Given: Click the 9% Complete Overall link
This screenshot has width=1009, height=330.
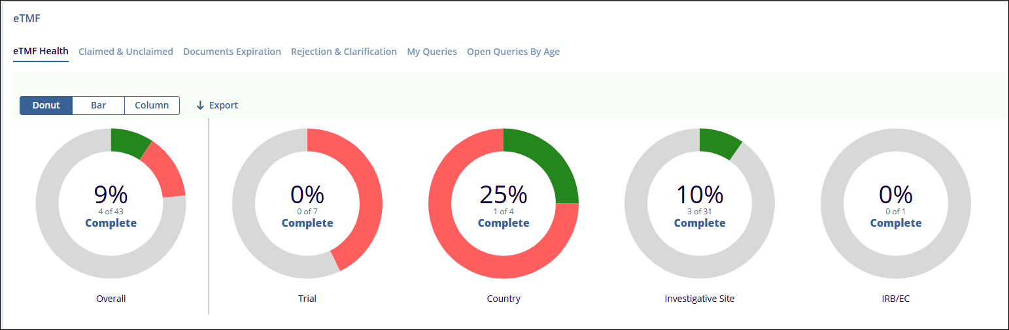Looking at the screenshot, I should (x=111, y=223).
